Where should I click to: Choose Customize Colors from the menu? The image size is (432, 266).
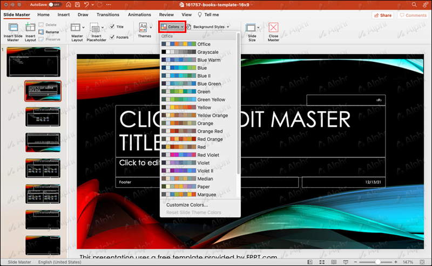point(186,205)
